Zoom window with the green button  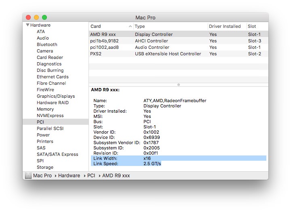tap(44, 17)
